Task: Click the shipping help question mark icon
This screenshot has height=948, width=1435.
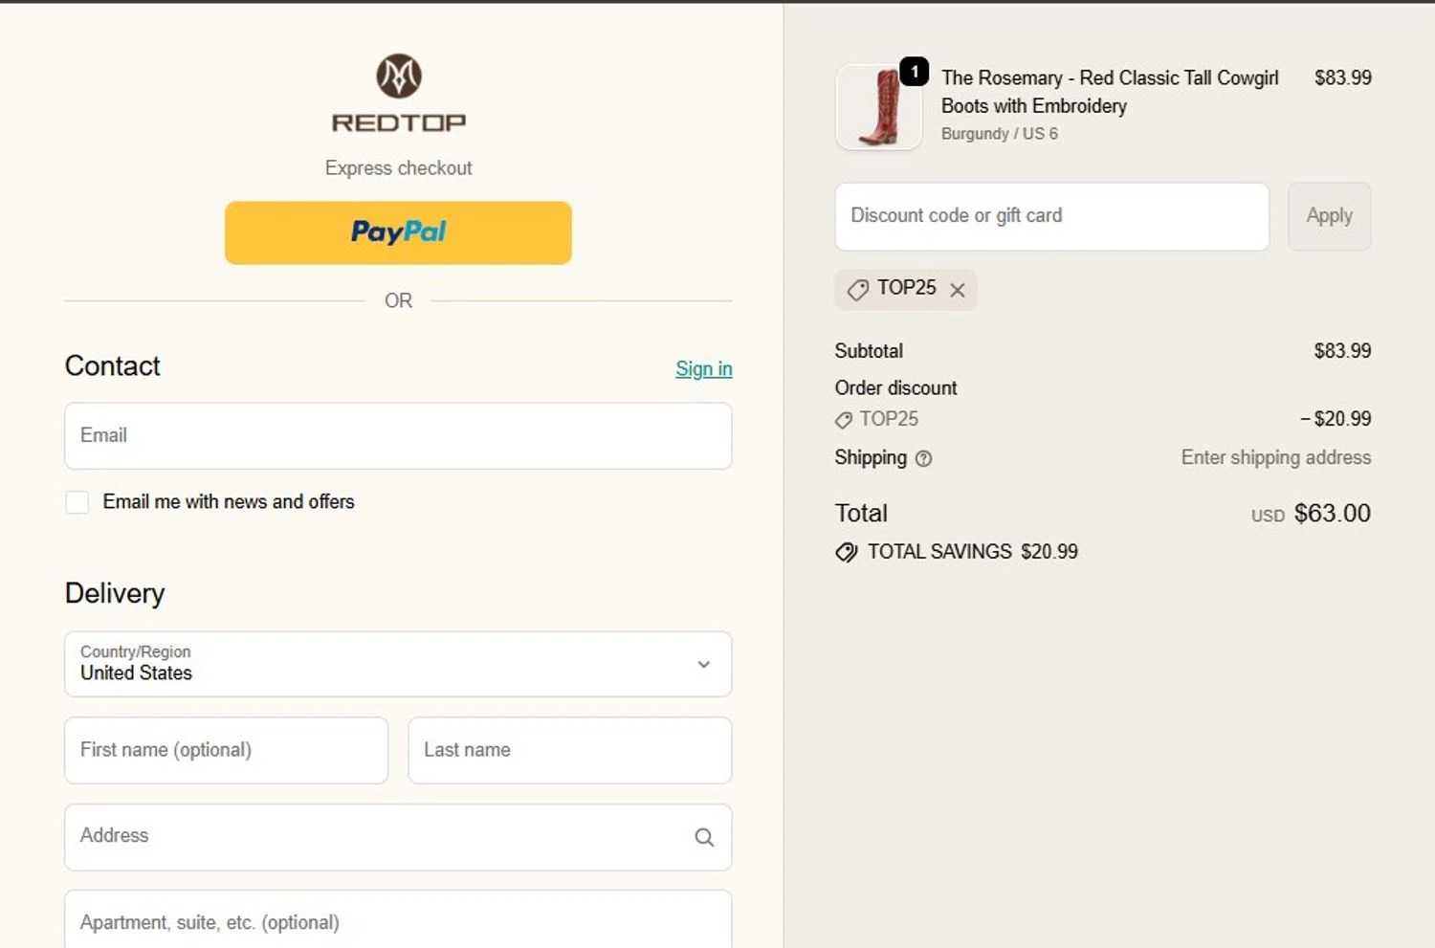Action: pyautogui.click(x=923, y=458)
